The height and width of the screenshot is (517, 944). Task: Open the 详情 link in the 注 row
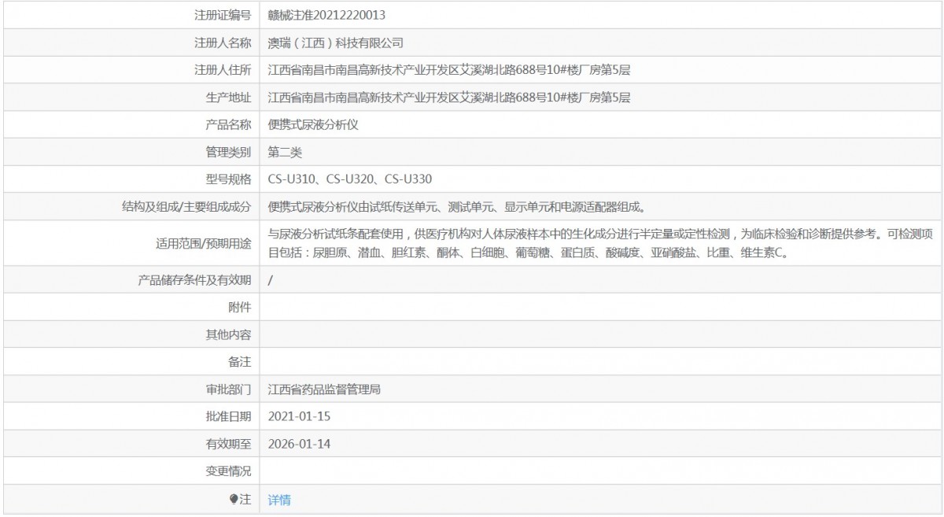[279, 500]
